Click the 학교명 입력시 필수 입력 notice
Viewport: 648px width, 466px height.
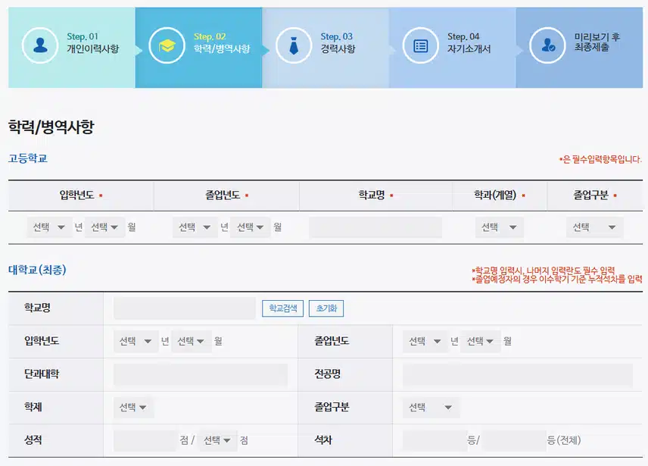click(544, 271)
